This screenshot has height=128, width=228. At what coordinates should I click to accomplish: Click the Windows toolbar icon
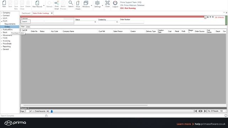coord(86,3)
